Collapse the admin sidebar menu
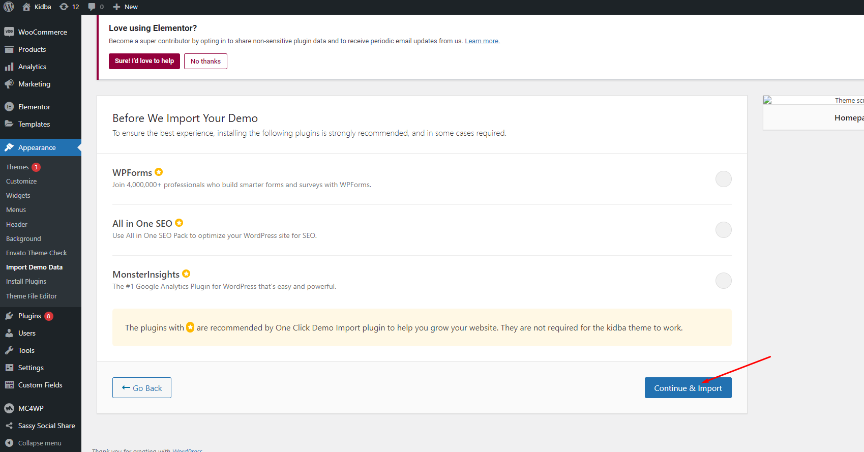864x452 pixels. coord(34,443)
